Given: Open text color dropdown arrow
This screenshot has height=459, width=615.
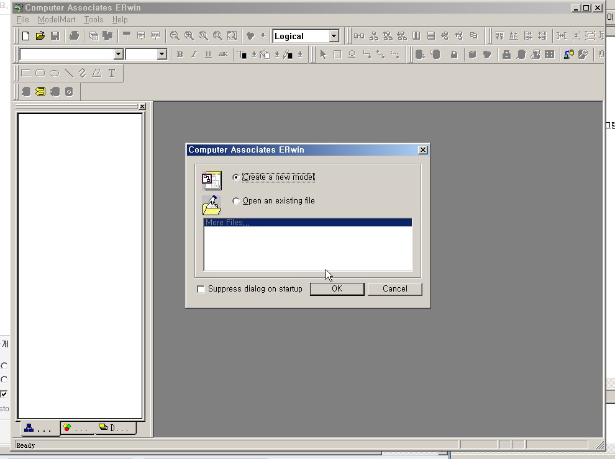Looking at the screenshot, I should click(x=254, y=55).
